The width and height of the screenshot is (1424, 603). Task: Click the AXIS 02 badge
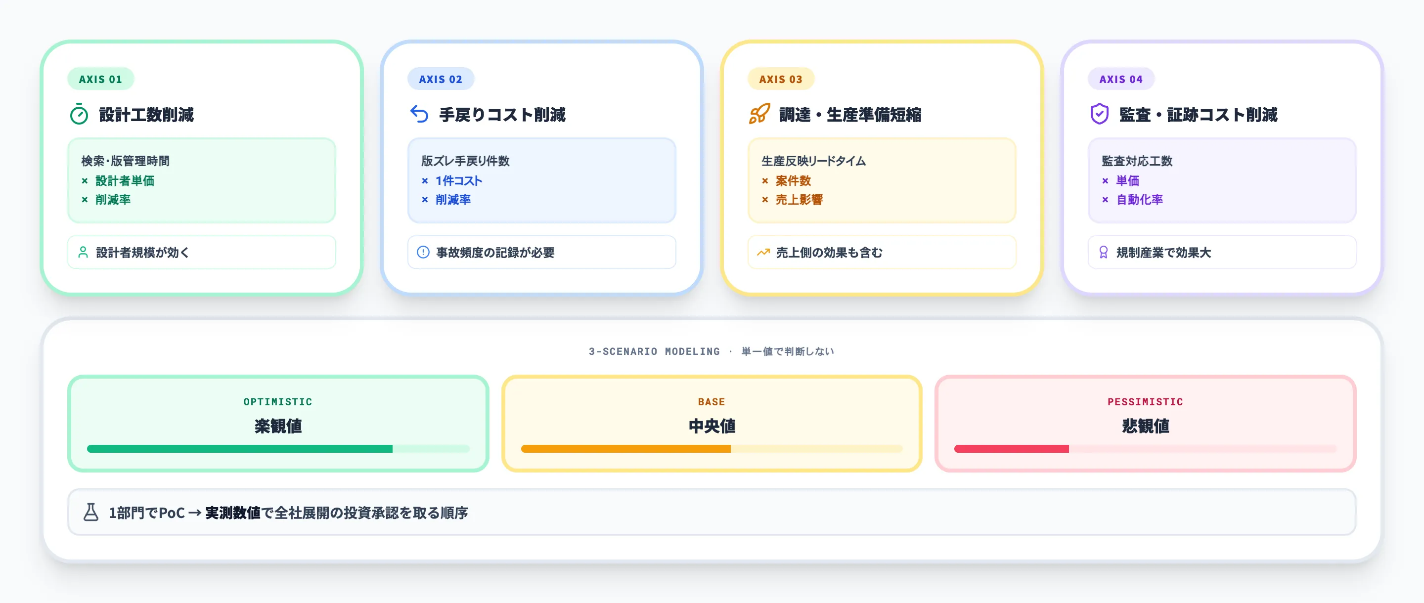click(441, 79)
